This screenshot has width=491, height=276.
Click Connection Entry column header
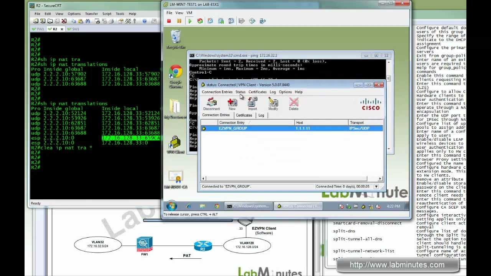(x=256, y=123)
